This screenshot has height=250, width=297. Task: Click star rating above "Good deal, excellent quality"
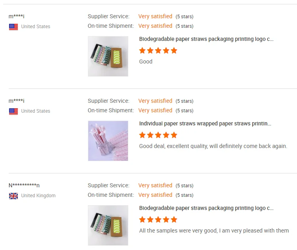(158, 135)
